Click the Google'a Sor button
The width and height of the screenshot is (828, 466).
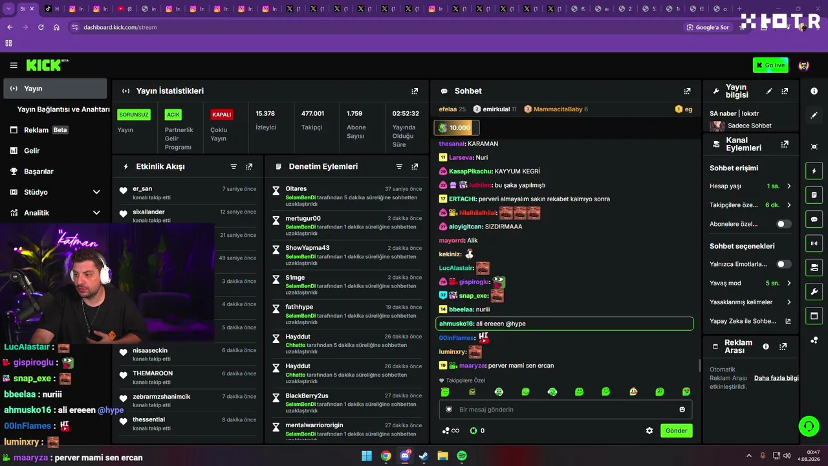tap(708, 27)
